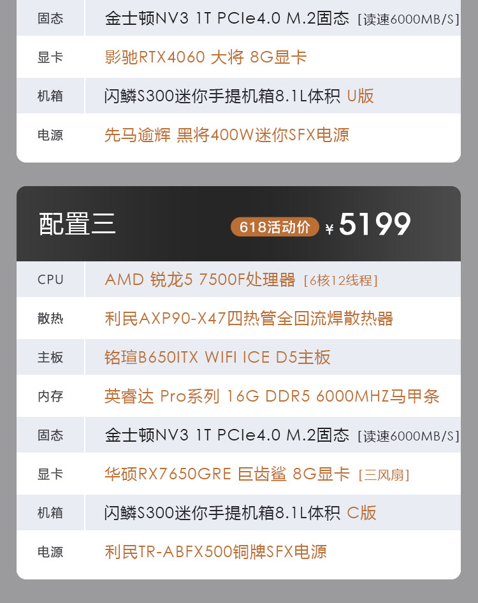Select 利民TR-ABFX500铜牌SFX电源 entry
The width and height of the screenshot is (478, 603).
coord(215,552)
